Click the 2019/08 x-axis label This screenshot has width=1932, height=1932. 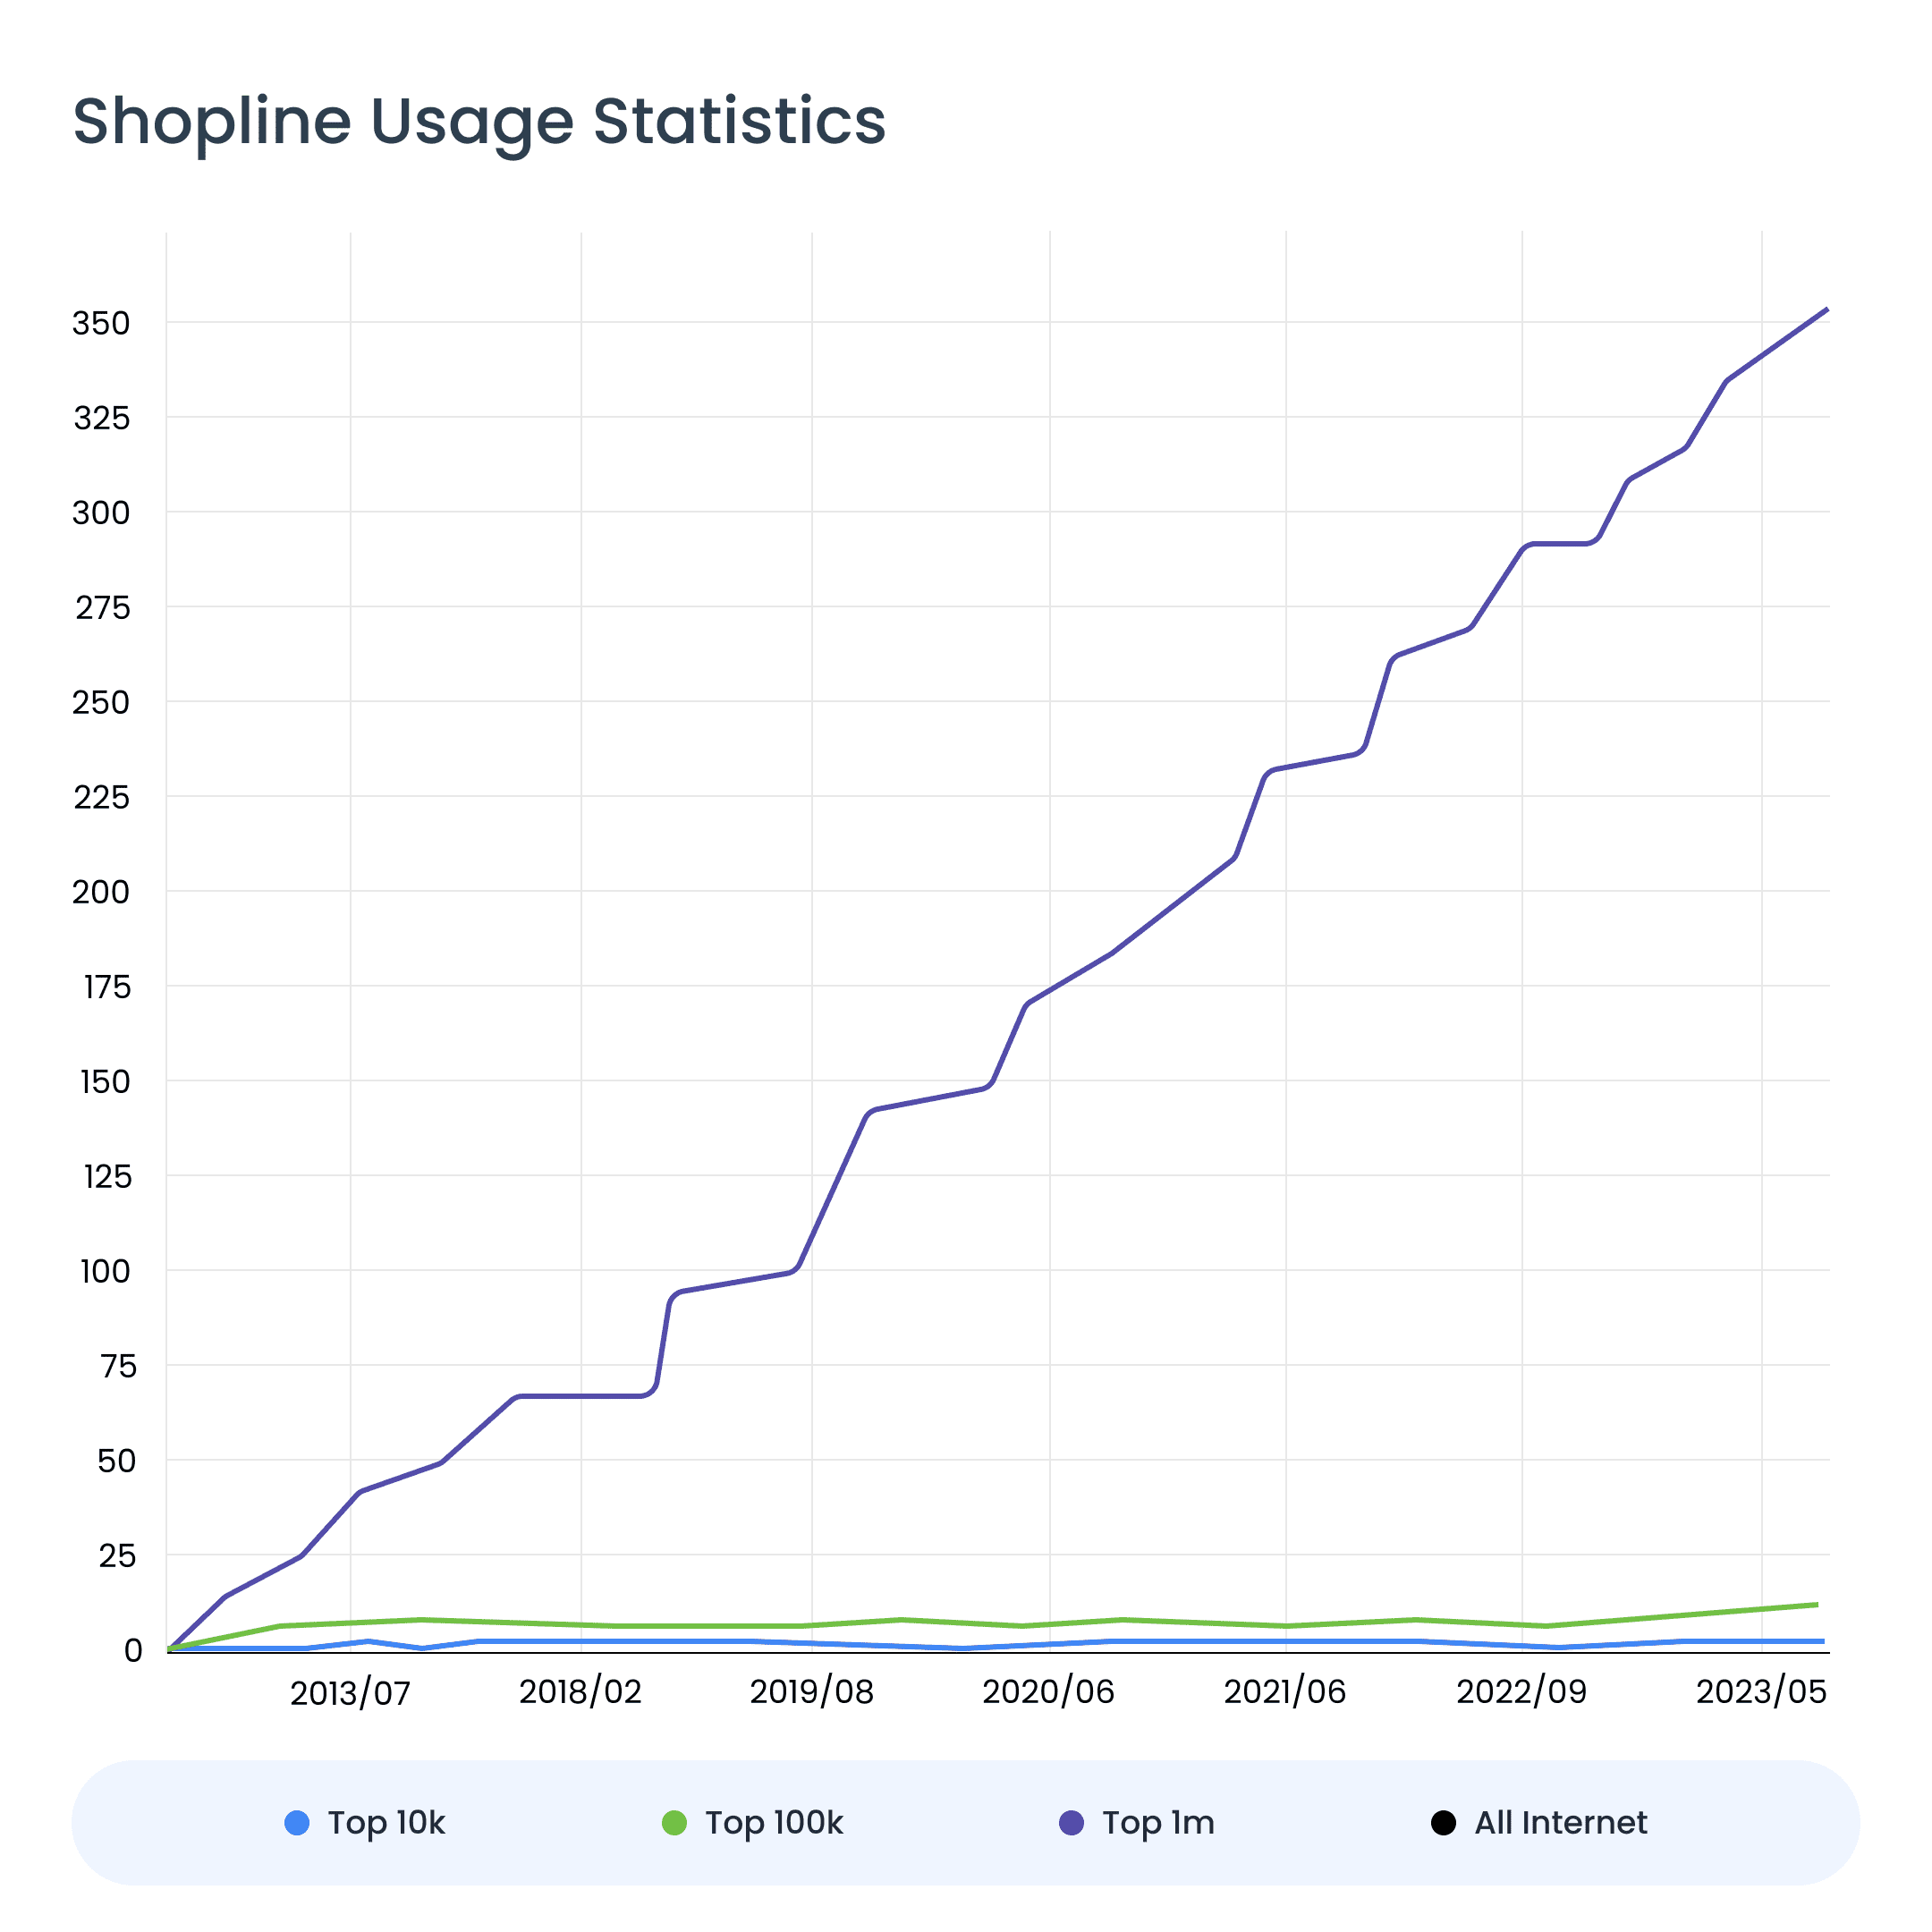click(x=811, y=1691)
